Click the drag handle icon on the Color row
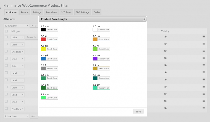The width and height of the screenshot is (210, 122). [203, 36]
